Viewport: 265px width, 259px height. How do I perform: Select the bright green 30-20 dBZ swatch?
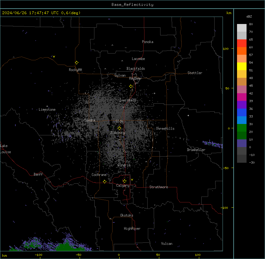coord(242,128)
